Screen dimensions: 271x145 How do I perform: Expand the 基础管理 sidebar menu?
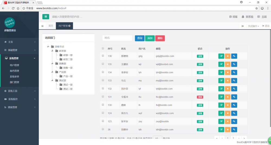point(19,50)
